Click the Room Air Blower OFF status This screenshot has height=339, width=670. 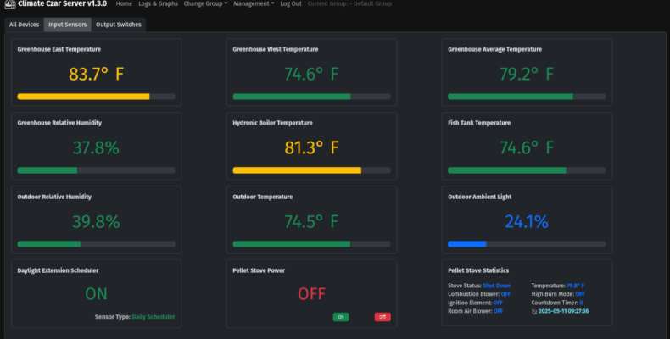coord(498,311)
